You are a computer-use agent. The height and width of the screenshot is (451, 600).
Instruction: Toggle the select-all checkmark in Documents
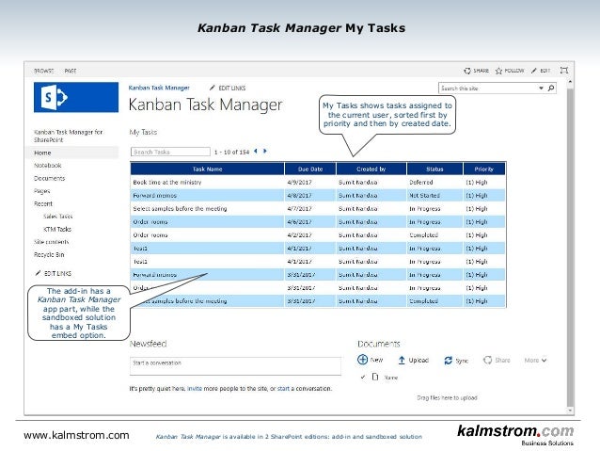click(363, 377)
